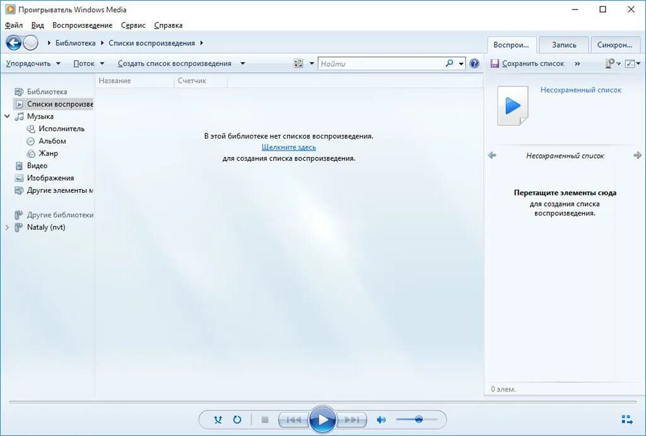646x436 pixels.
Task: Click the Списки воспроизведения breadcrumb
Action: [151, 43]
